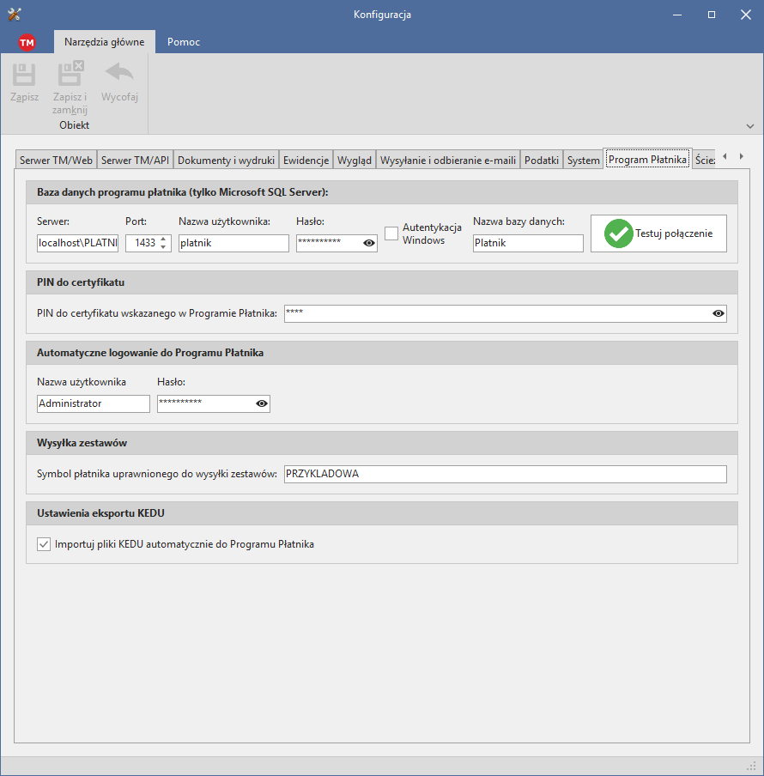Click the Zapisz save icon

coord(24,74)
